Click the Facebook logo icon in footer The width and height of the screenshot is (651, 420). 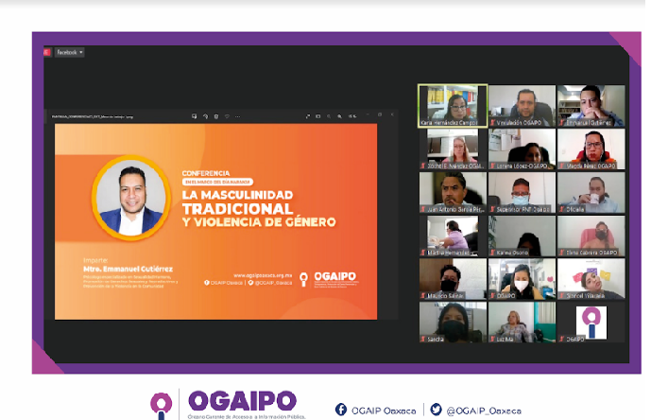pos(341,409)
